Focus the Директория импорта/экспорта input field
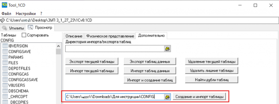Image resolution: width=279 pixels, height=104 pixels. click(115, 49)
